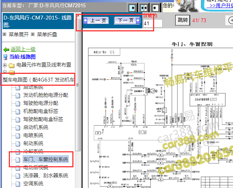Click document icon next to 驾驶舱电源分配
233x188 pixels.
(18, 103)
